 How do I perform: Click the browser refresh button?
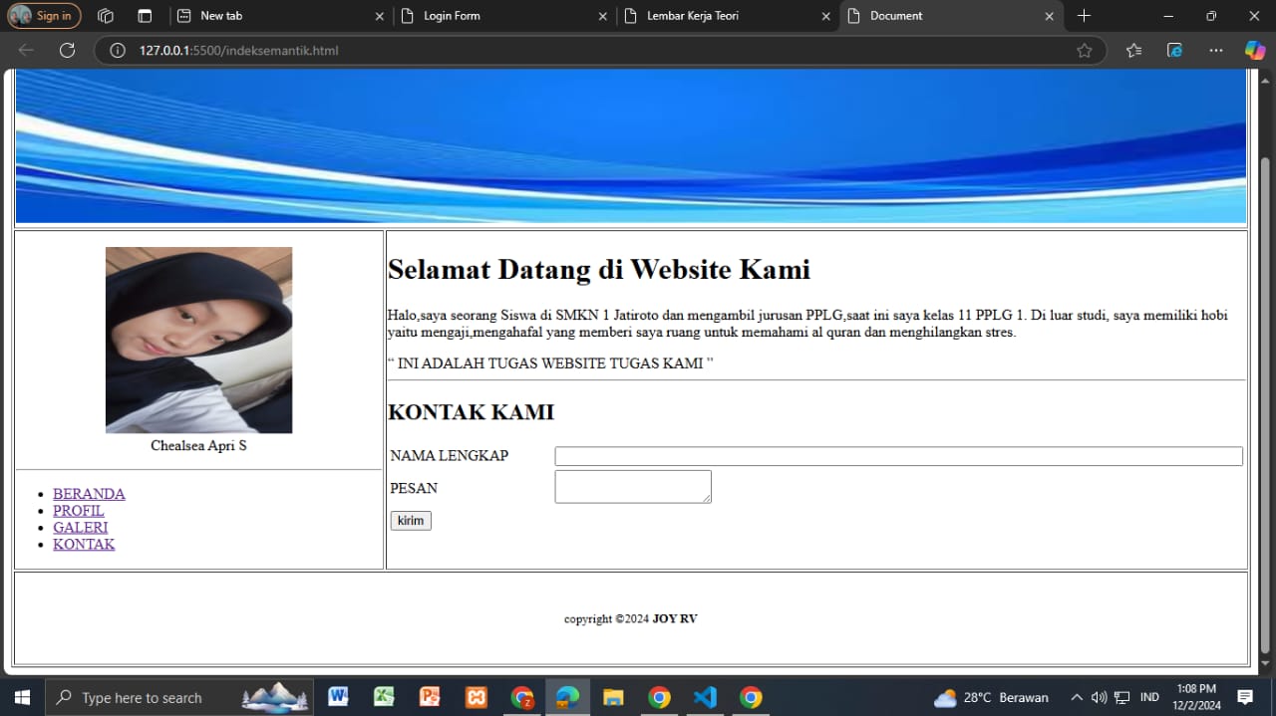(x=67, y=51)
